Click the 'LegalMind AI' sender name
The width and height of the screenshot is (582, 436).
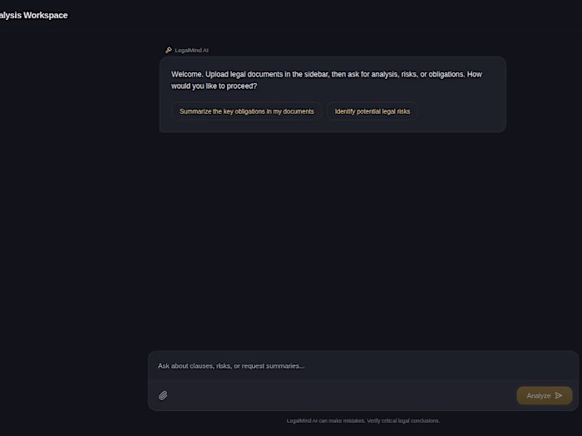(191, 50)
